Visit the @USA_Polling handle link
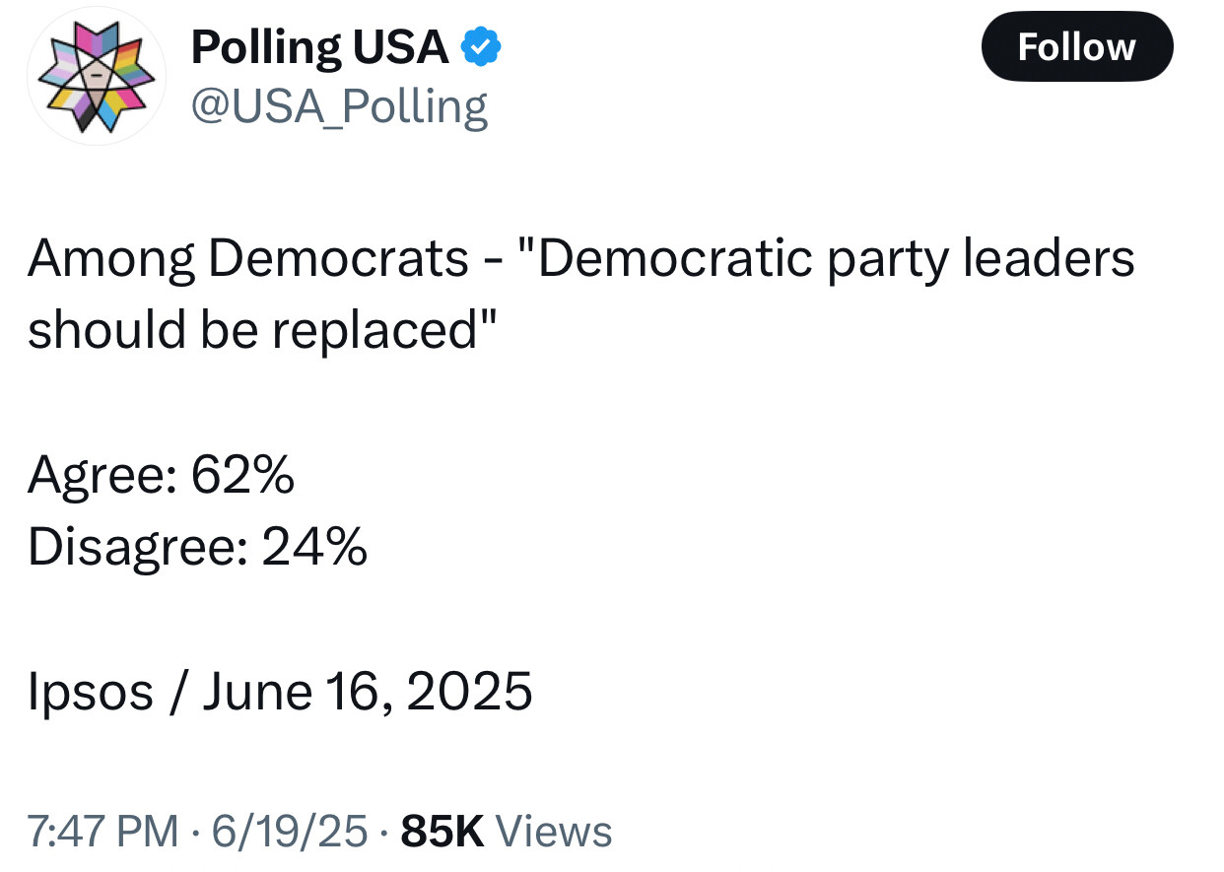 tap(339, 106)
